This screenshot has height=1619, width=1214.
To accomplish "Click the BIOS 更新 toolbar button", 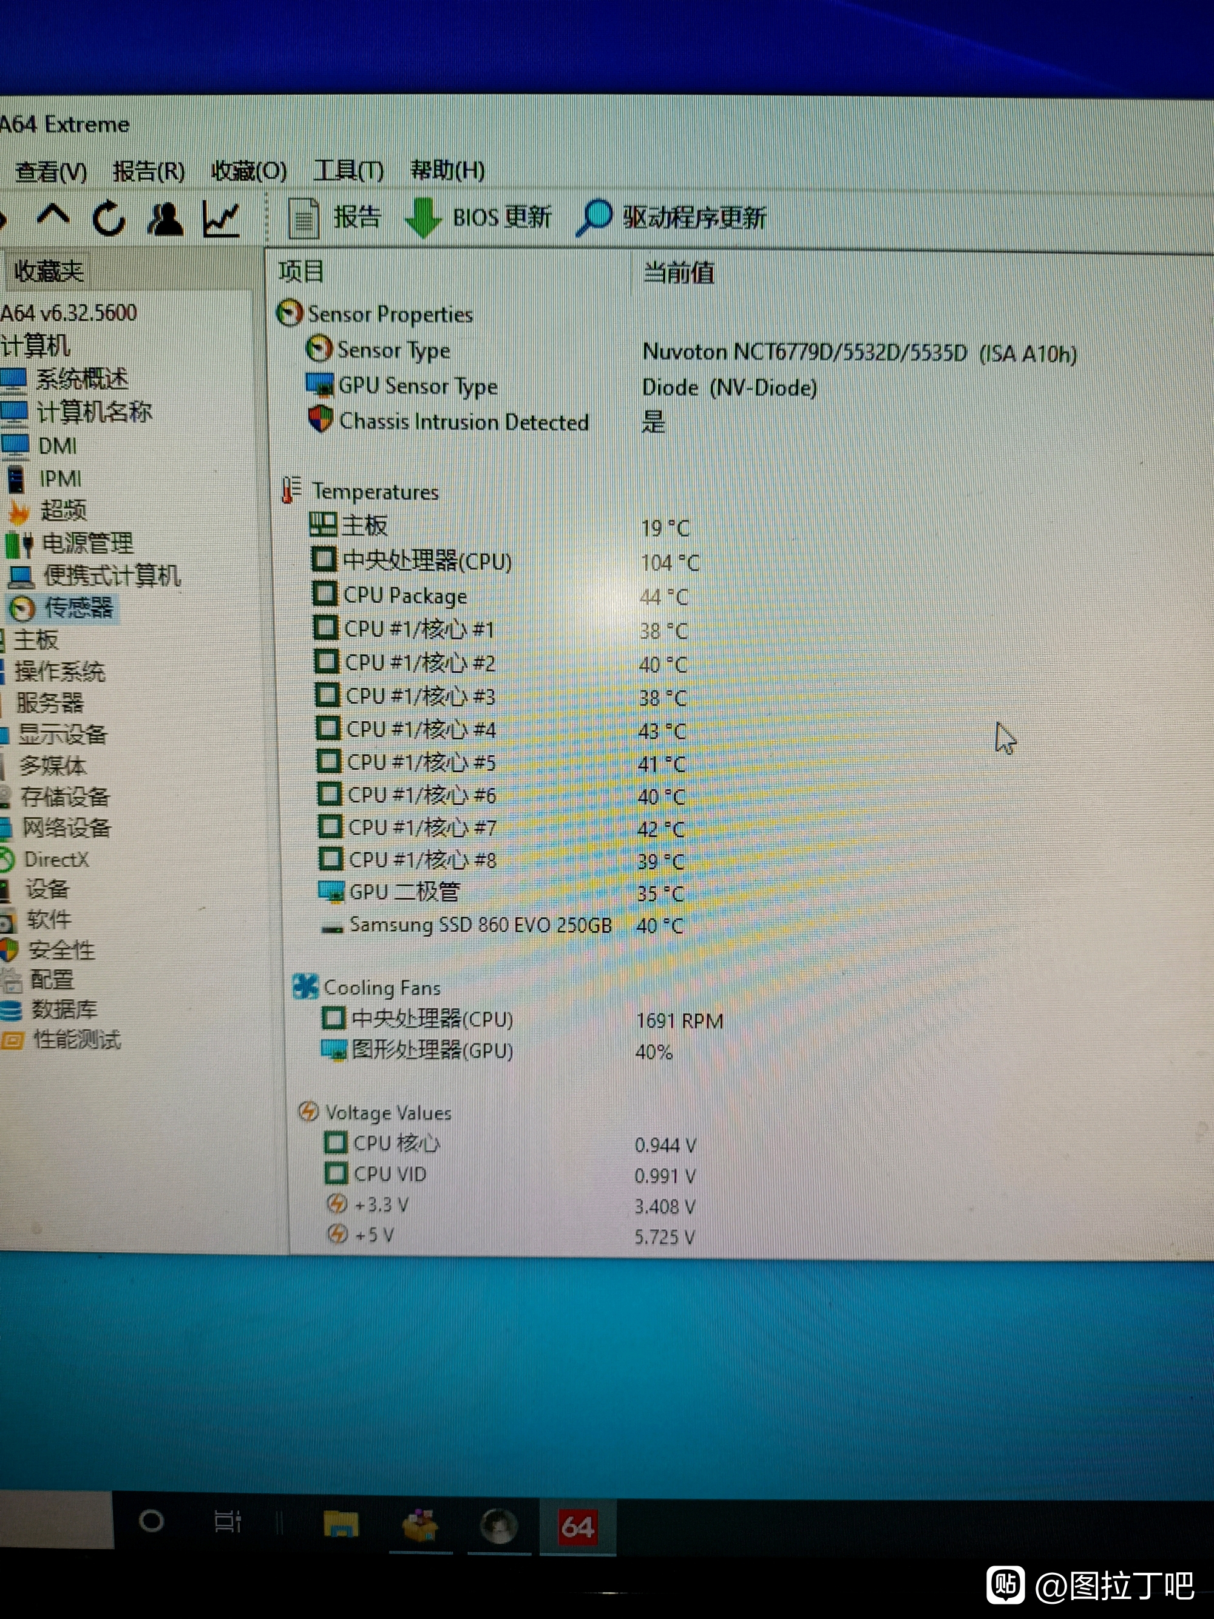I will click(478, 217).
